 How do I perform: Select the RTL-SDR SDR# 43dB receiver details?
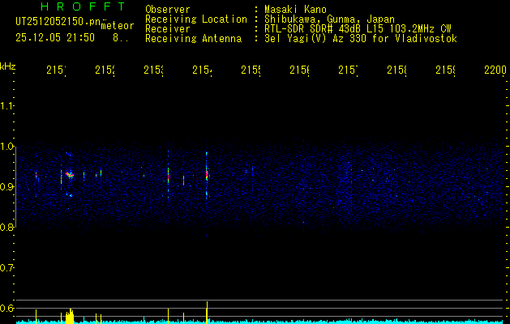[x=358, y=29]
